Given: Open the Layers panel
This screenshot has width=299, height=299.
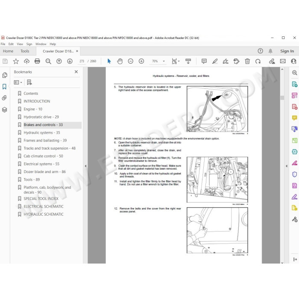Looking at the screenshot, I should click(x=5, y=110).
